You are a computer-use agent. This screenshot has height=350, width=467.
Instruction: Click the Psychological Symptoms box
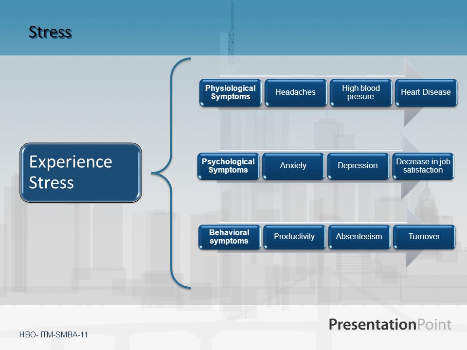228,166
